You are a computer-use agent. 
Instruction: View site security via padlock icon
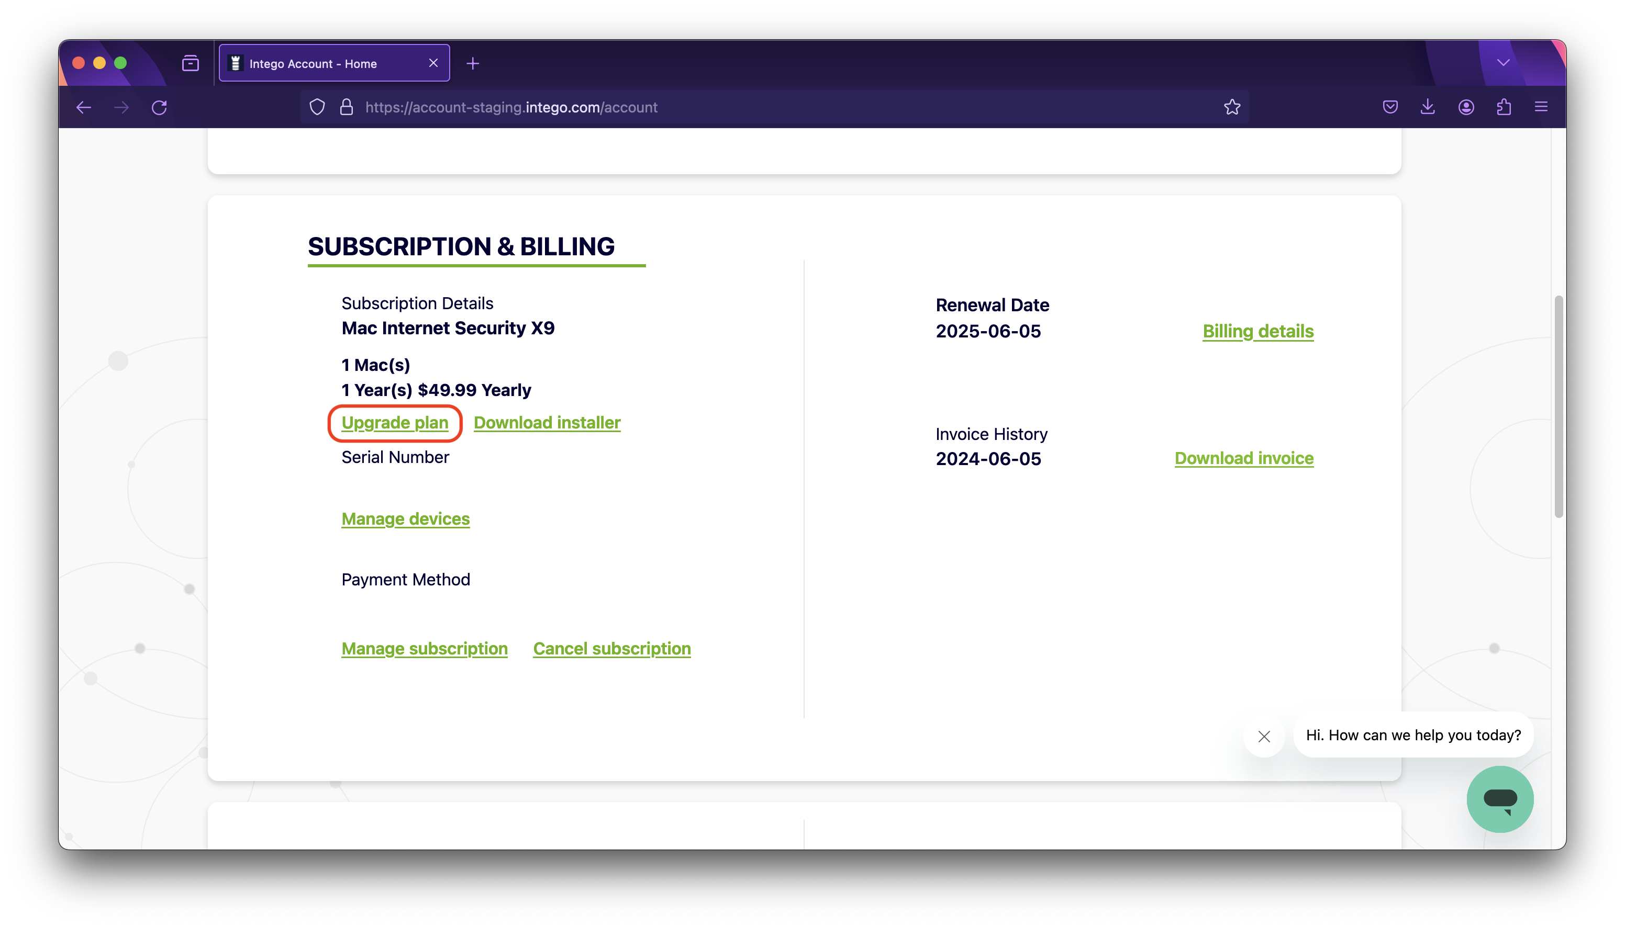point(346,107)
